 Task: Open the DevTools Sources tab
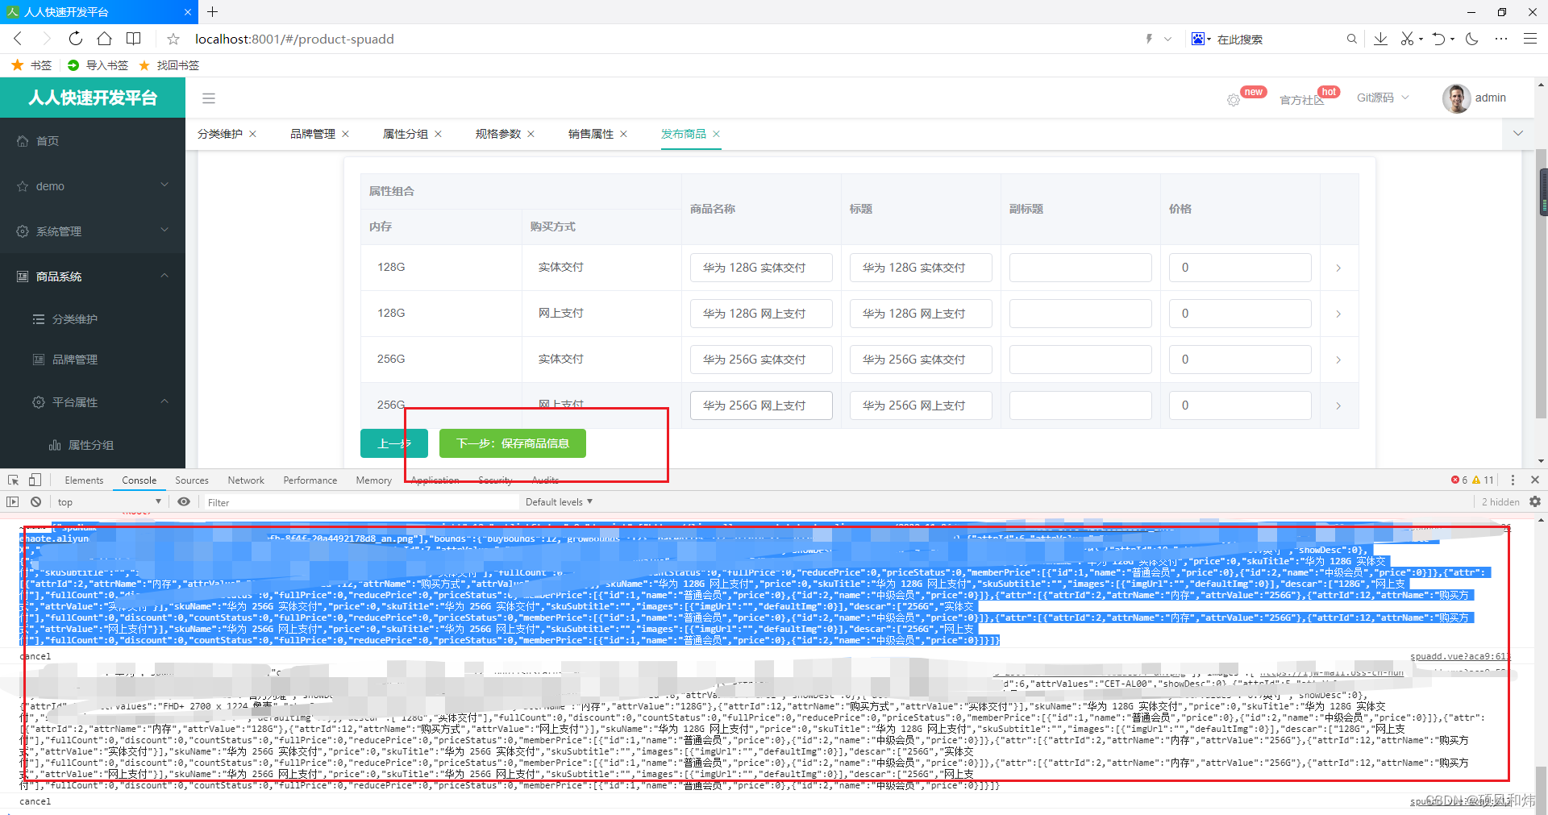(x=192, y=480)
